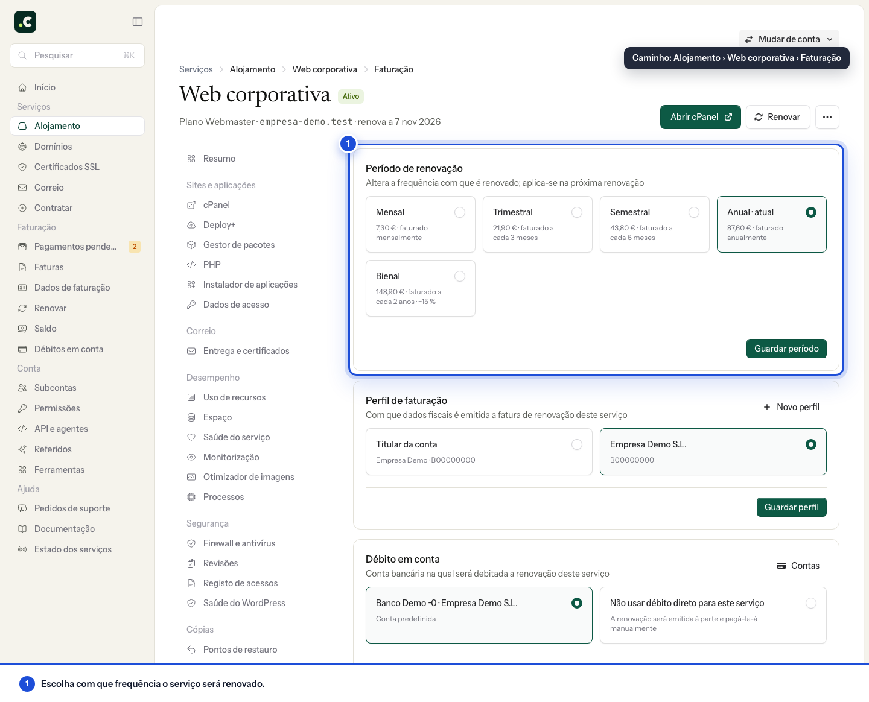Select 'Não usar débito direto' option
This screenshot has height=702, width=869.
pyautogui.click(x=713, y=615)
